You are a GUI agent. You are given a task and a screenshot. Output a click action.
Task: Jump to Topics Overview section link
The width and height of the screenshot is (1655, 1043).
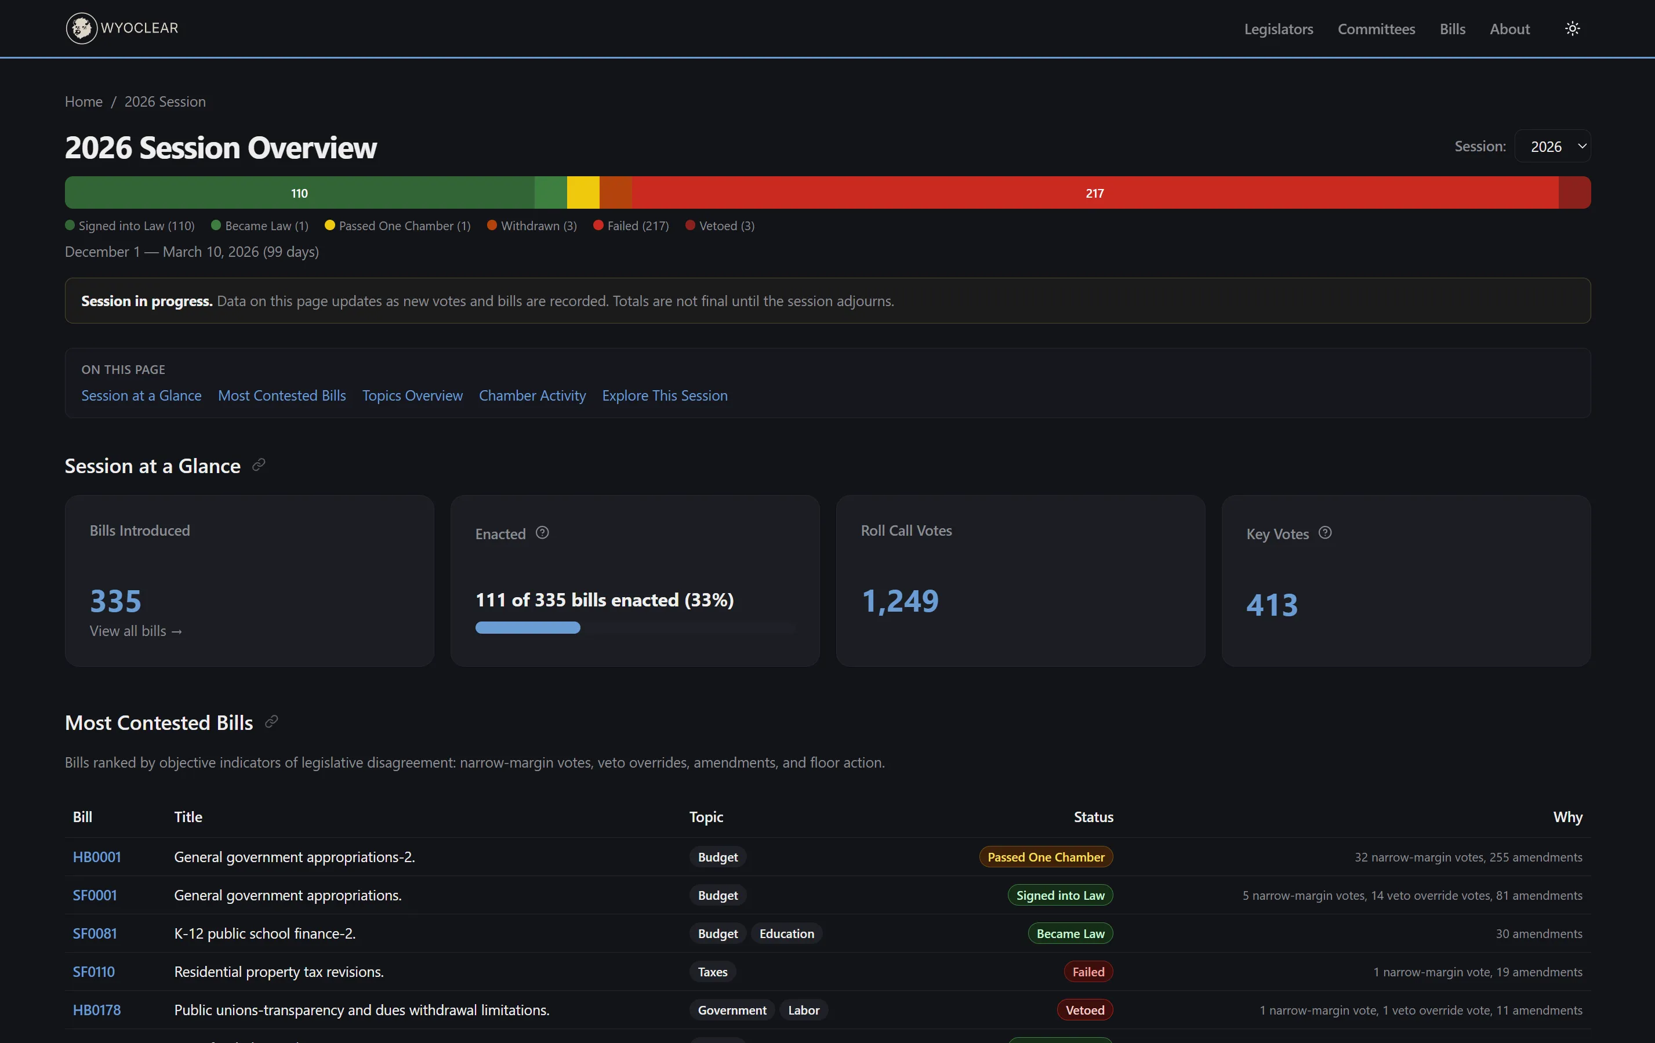click(412, 396)
